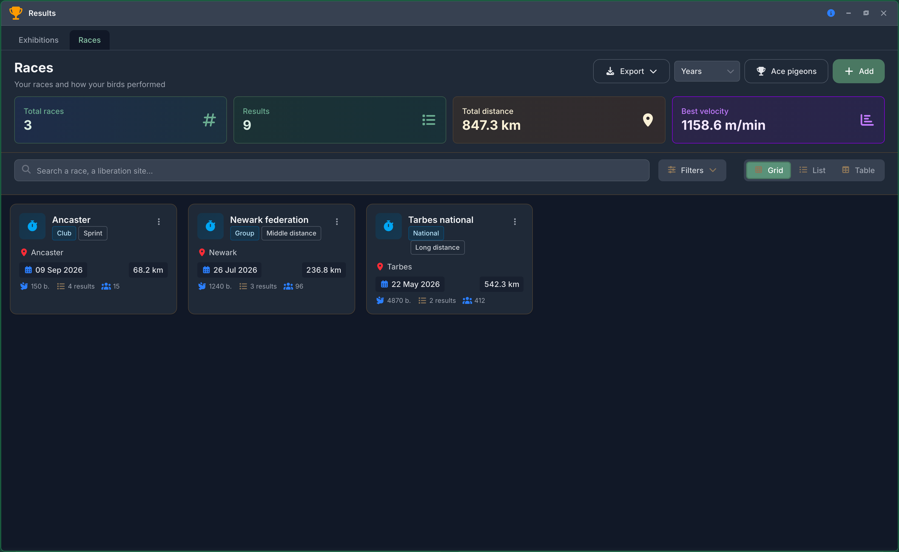Click the stopwatch icon on Newark federation card

tap(210, 226)
